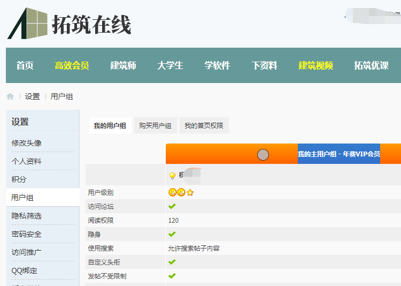
Task: Click the 使用搜索 row label
Action: 101,249
